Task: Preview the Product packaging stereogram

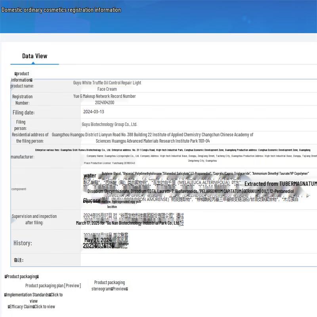Action: tap(109, 286)
